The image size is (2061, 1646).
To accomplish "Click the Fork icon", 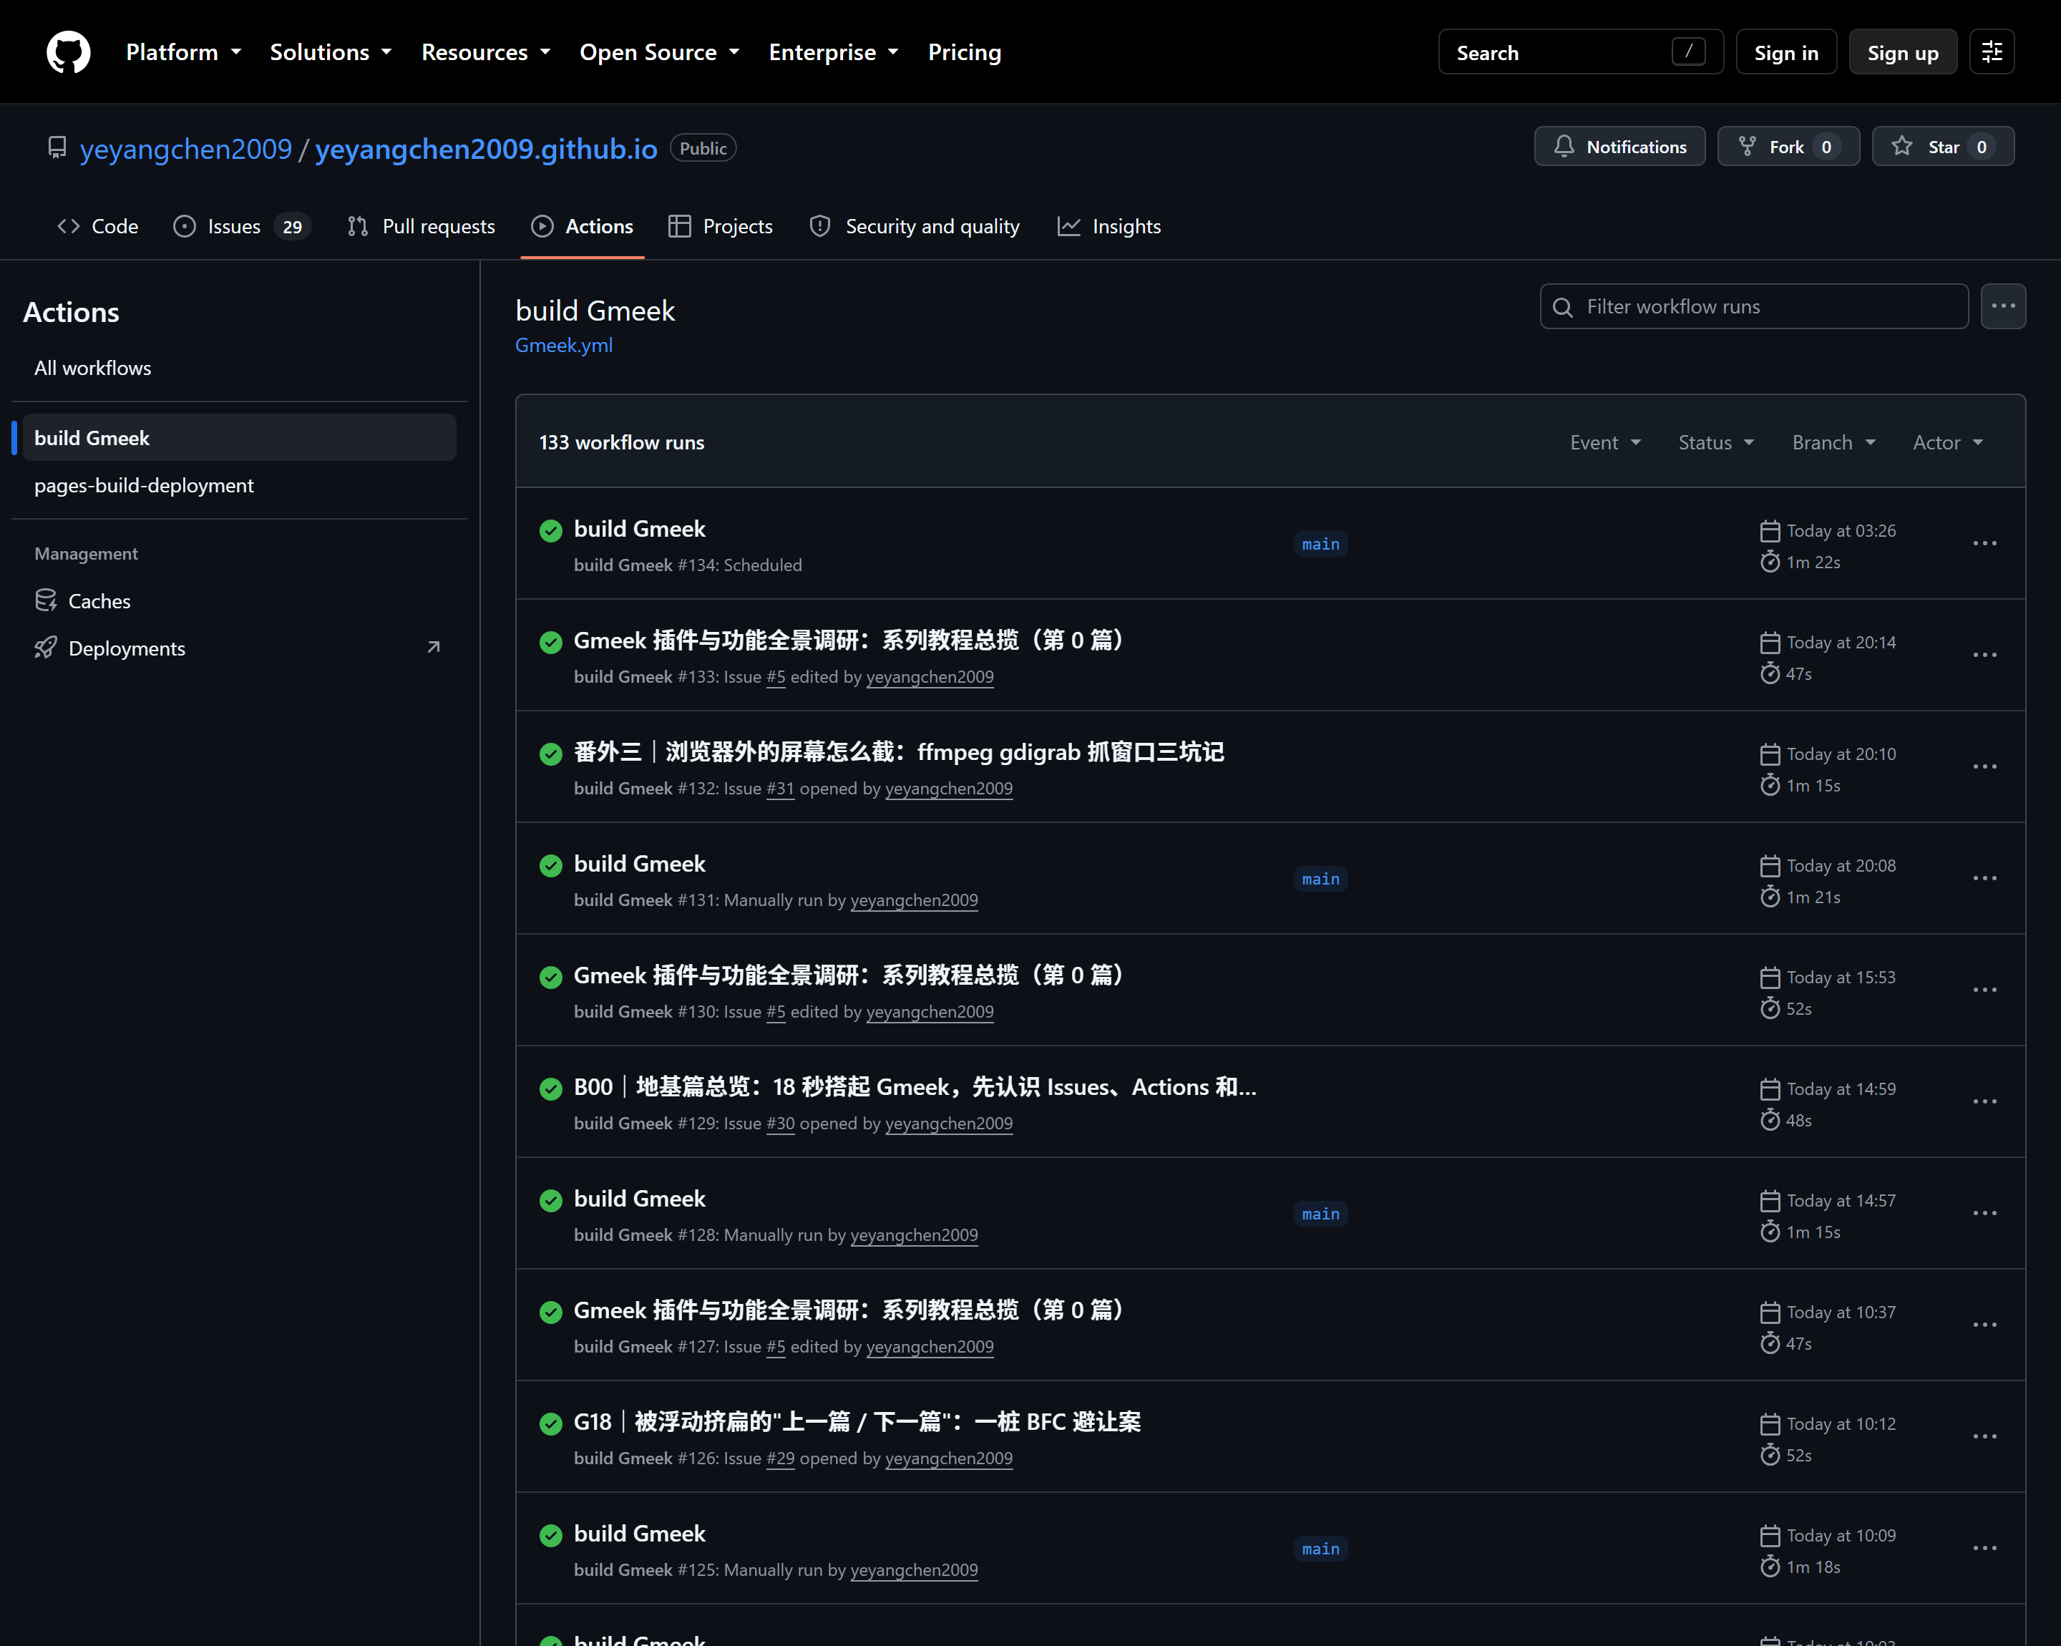I will coord(1748,146).
